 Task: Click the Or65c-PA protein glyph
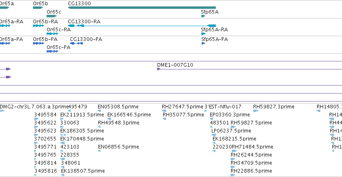[x=52, y=51]
